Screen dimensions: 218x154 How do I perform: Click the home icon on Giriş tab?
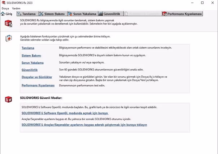[x=3, y=14]
